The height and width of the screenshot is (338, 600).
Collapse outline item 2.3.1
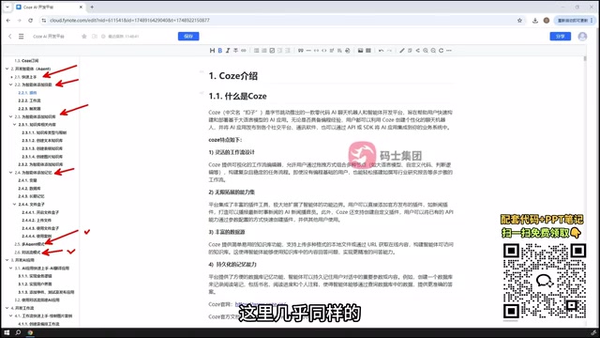[15, 125]
